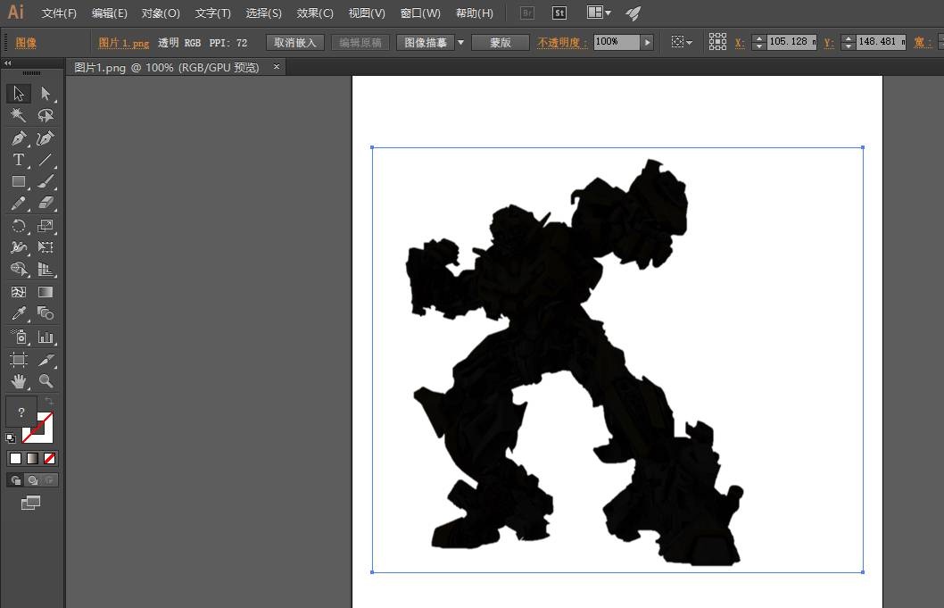Choose the Width/Warp tool
This screenshot has width=944, height=608.
[19, 247]
